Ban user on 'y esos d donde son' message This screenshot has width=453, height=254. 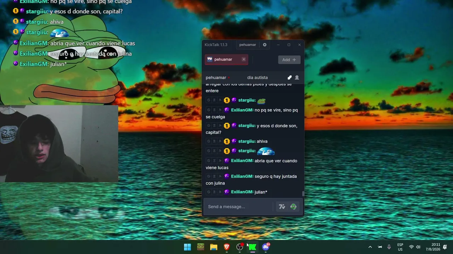click(x=208, y=126)
